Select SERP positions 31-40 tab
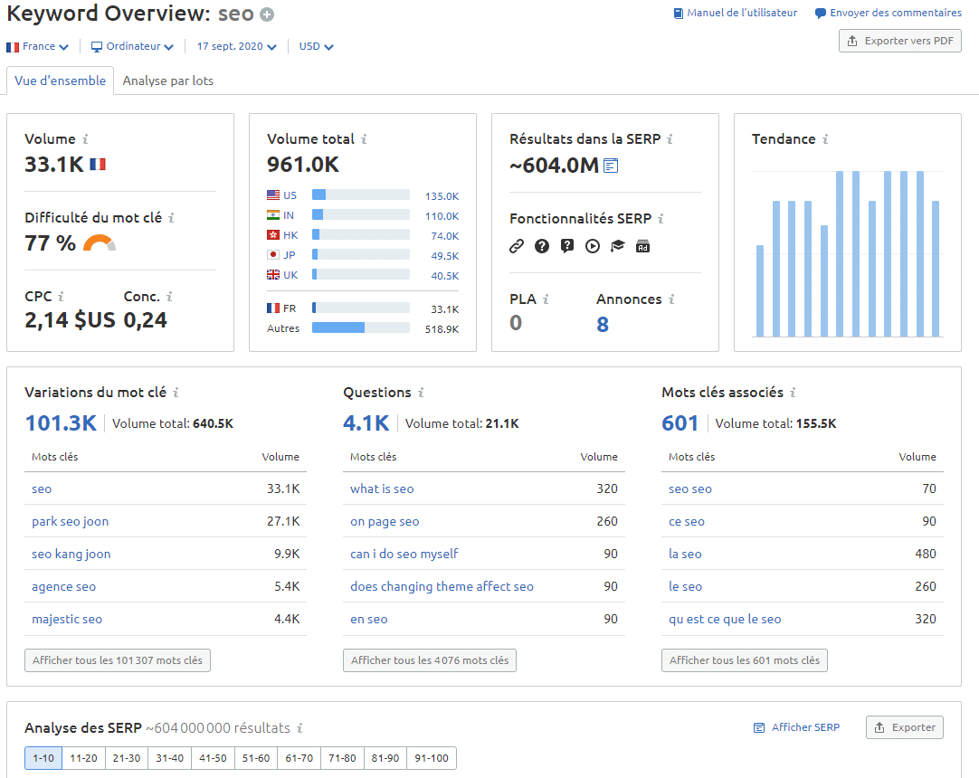979x778 pixels. click(x=170, y=758)
